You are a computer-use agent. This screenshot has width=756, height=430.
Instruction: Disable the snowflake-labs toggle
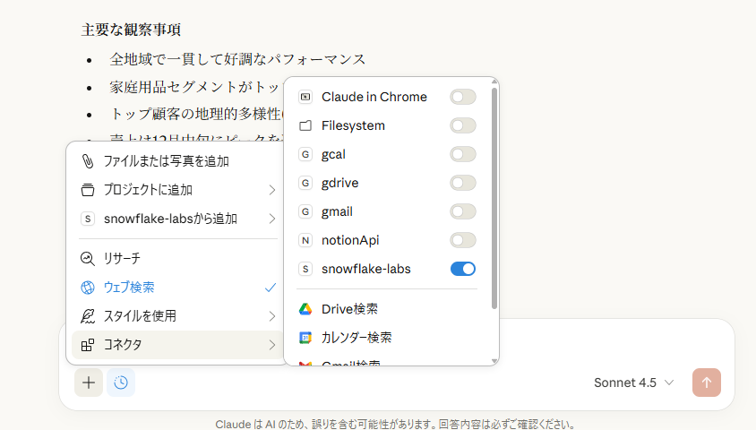pos(463,269)
